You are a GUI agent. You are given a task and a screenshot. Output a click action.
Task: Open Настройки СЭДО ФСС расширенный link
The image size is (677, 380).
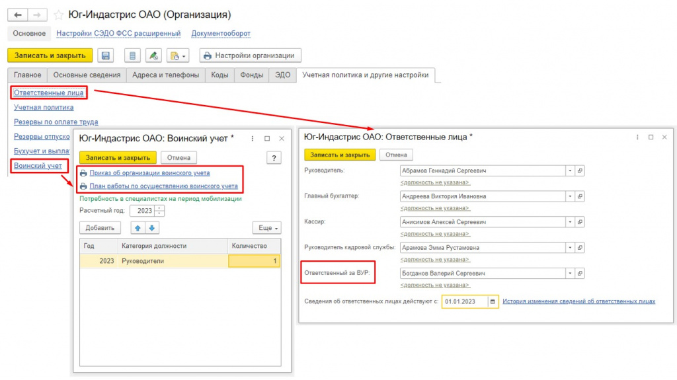point(118,33)
